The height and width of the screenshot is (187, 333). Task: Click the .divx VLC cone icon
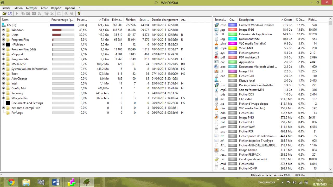[216, 44]
